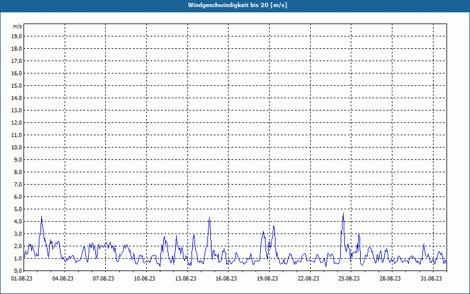
Task: Pick the 10.08.23 x-axis date label
Action: click(144, 279)
